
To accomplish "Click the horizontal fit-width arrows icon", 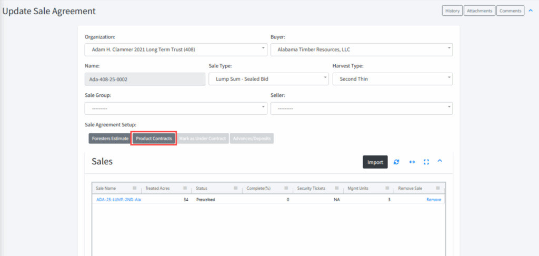I will pyautogui.click(x=412, y=162).
